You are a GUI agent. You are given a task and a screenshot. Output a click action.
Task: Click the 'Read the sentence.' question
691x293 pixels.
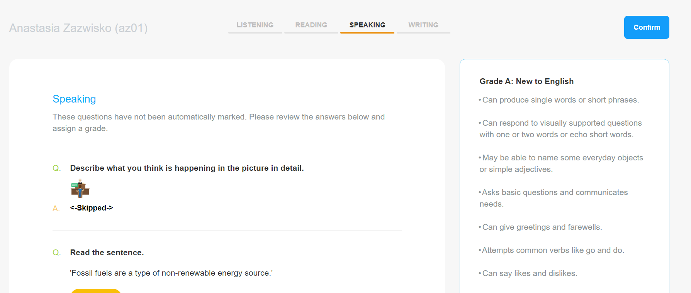coord(107,253)
